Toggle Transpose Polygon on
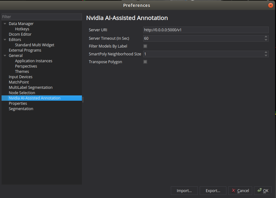The image size is (276, 198). coord(145,62)
